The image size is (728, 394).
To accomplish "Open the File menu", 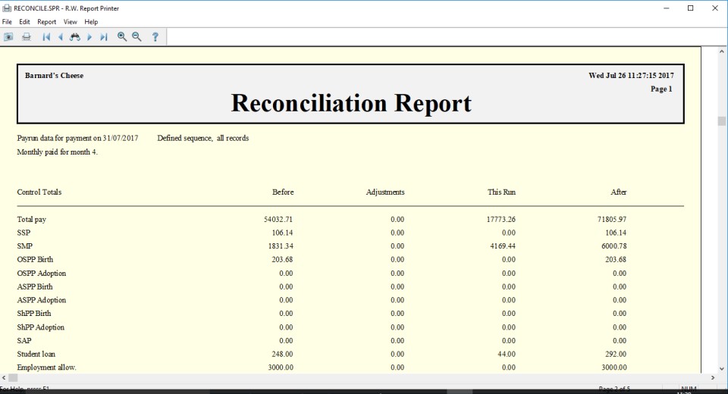I will click(x=8, y=22).
